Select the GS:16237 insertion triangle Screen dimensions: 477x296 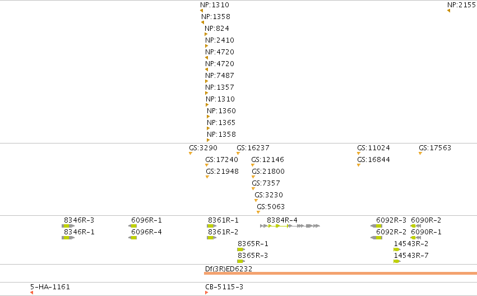(238, 153)
